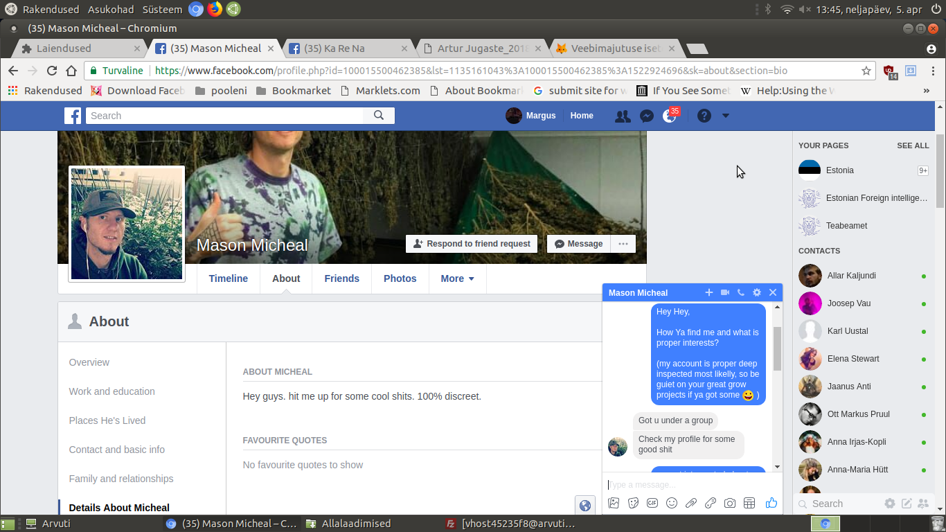Attach a file with the paperclip icon
Viewport: 946px width, 532px height.
[691, 504]
